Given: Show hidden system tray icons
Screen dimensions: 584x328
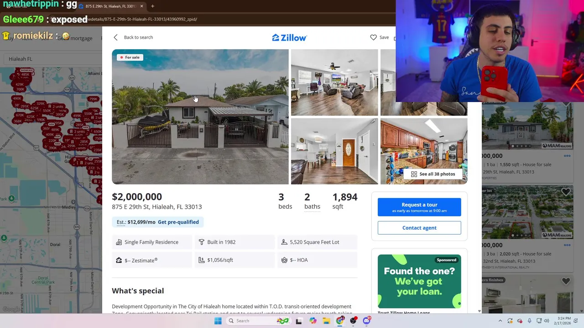Looking at the screenshot, I should pyautogui.click(x=500, y=321).
